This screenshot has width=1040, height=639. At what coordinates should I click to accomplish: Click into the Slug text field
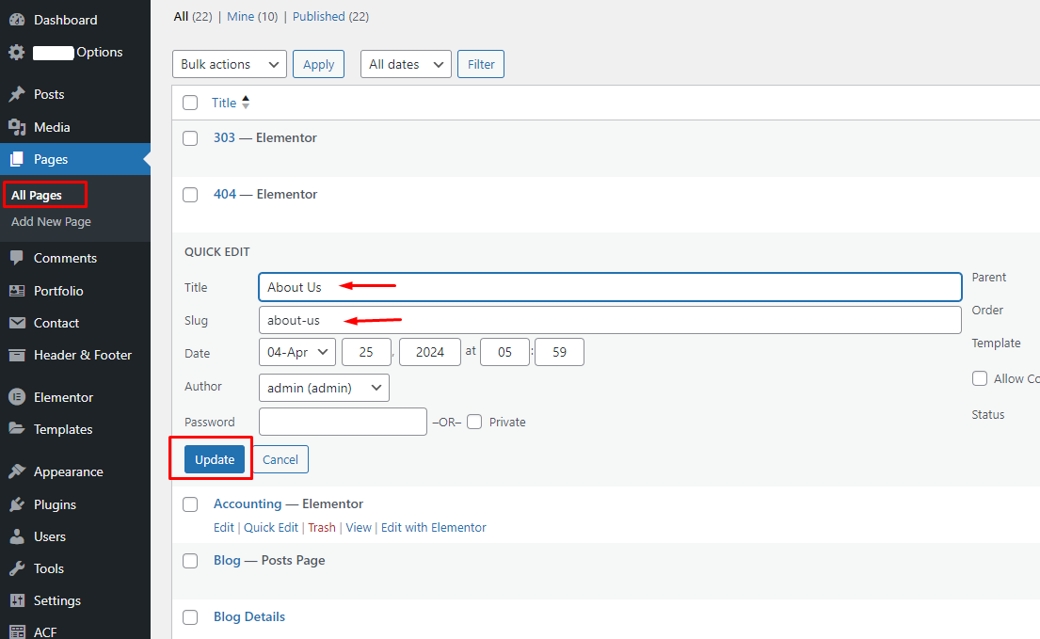[x=610, y=320]
